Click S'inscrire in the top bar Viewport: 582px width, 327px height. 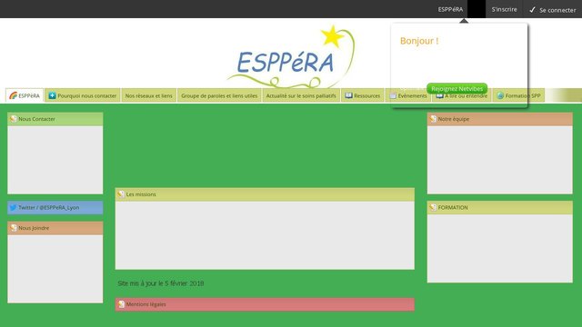click(x=504, y=9)
